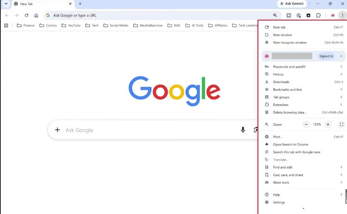Open Find and edit submenu

point(304,167)
